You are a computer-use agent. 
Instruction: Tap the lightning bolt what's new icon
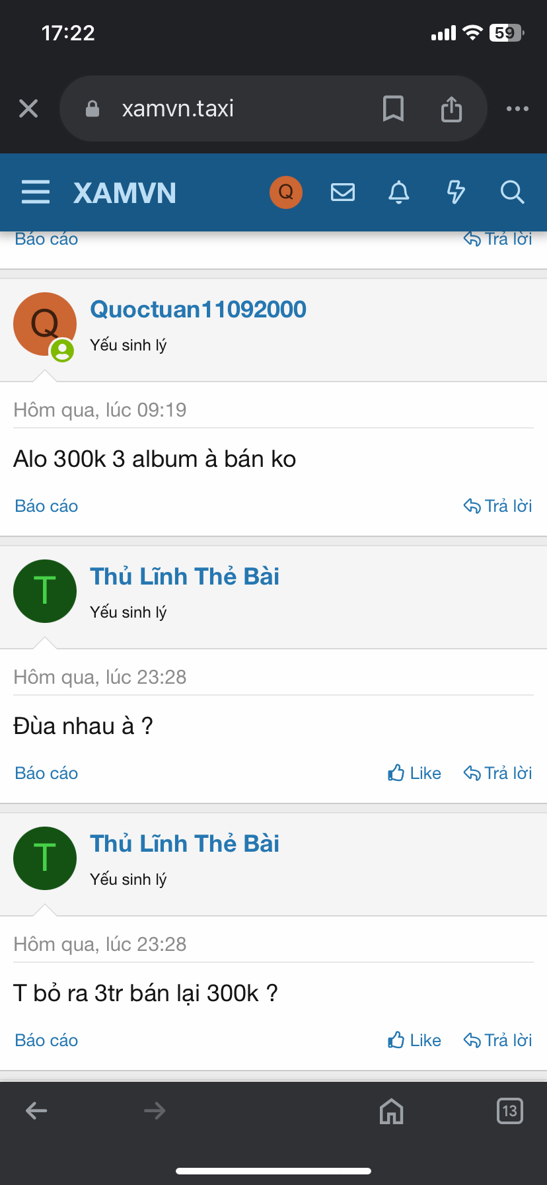(456, 192)
